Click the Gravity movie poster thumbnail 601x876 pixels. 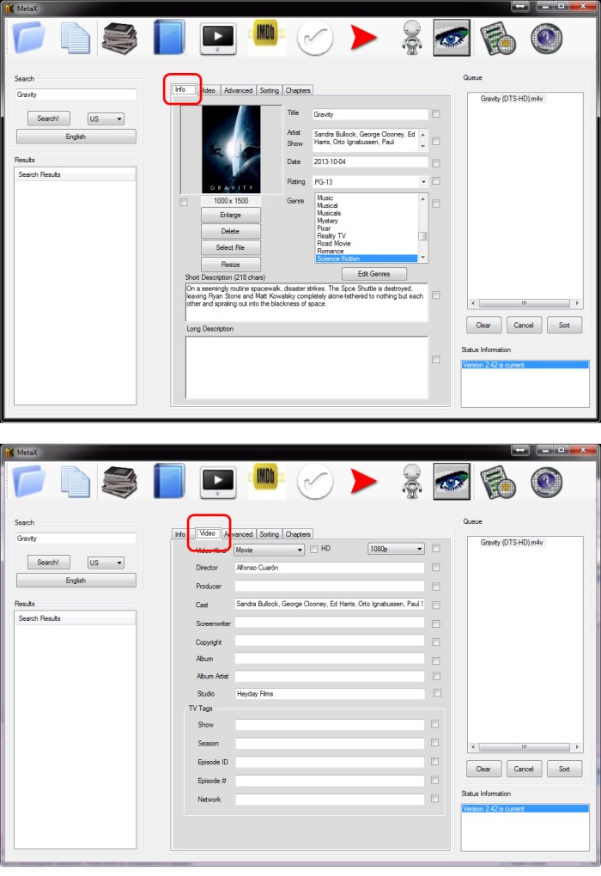(231, 149)
